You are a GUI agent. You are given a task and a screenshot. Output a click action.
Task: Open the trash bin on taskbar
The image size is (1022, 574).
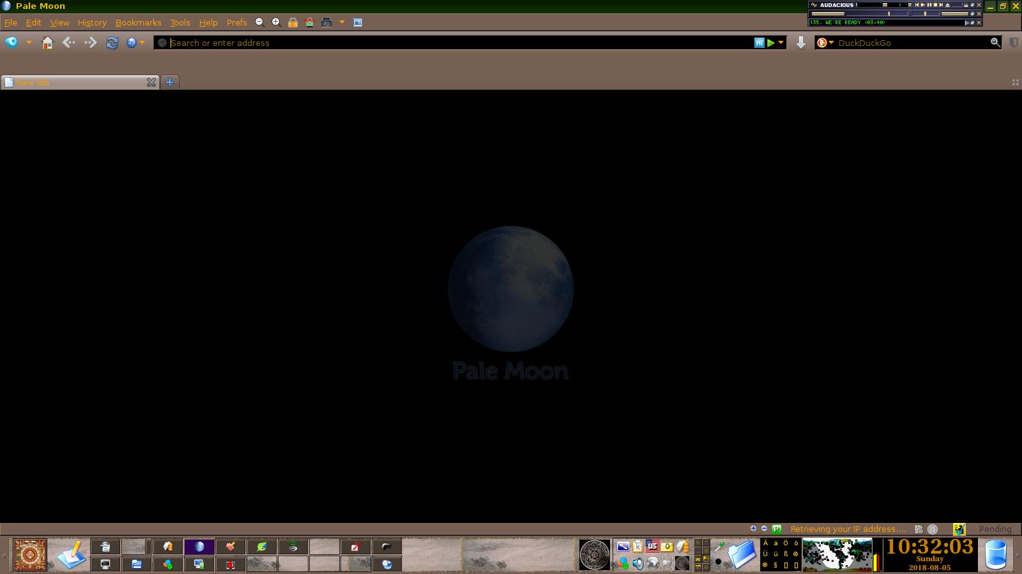click(995, 555)
